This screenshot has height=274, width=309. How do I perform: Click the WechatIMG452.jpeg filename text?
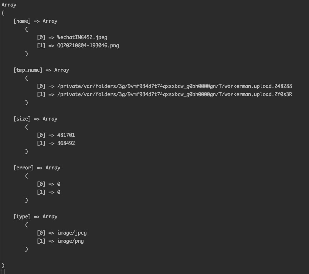click(82, 37)
